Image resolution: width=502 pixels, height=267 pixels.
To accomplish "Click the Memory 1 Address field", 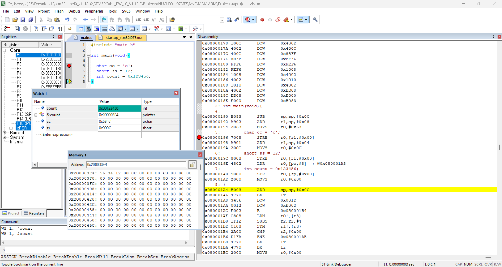I will [136, 165].
